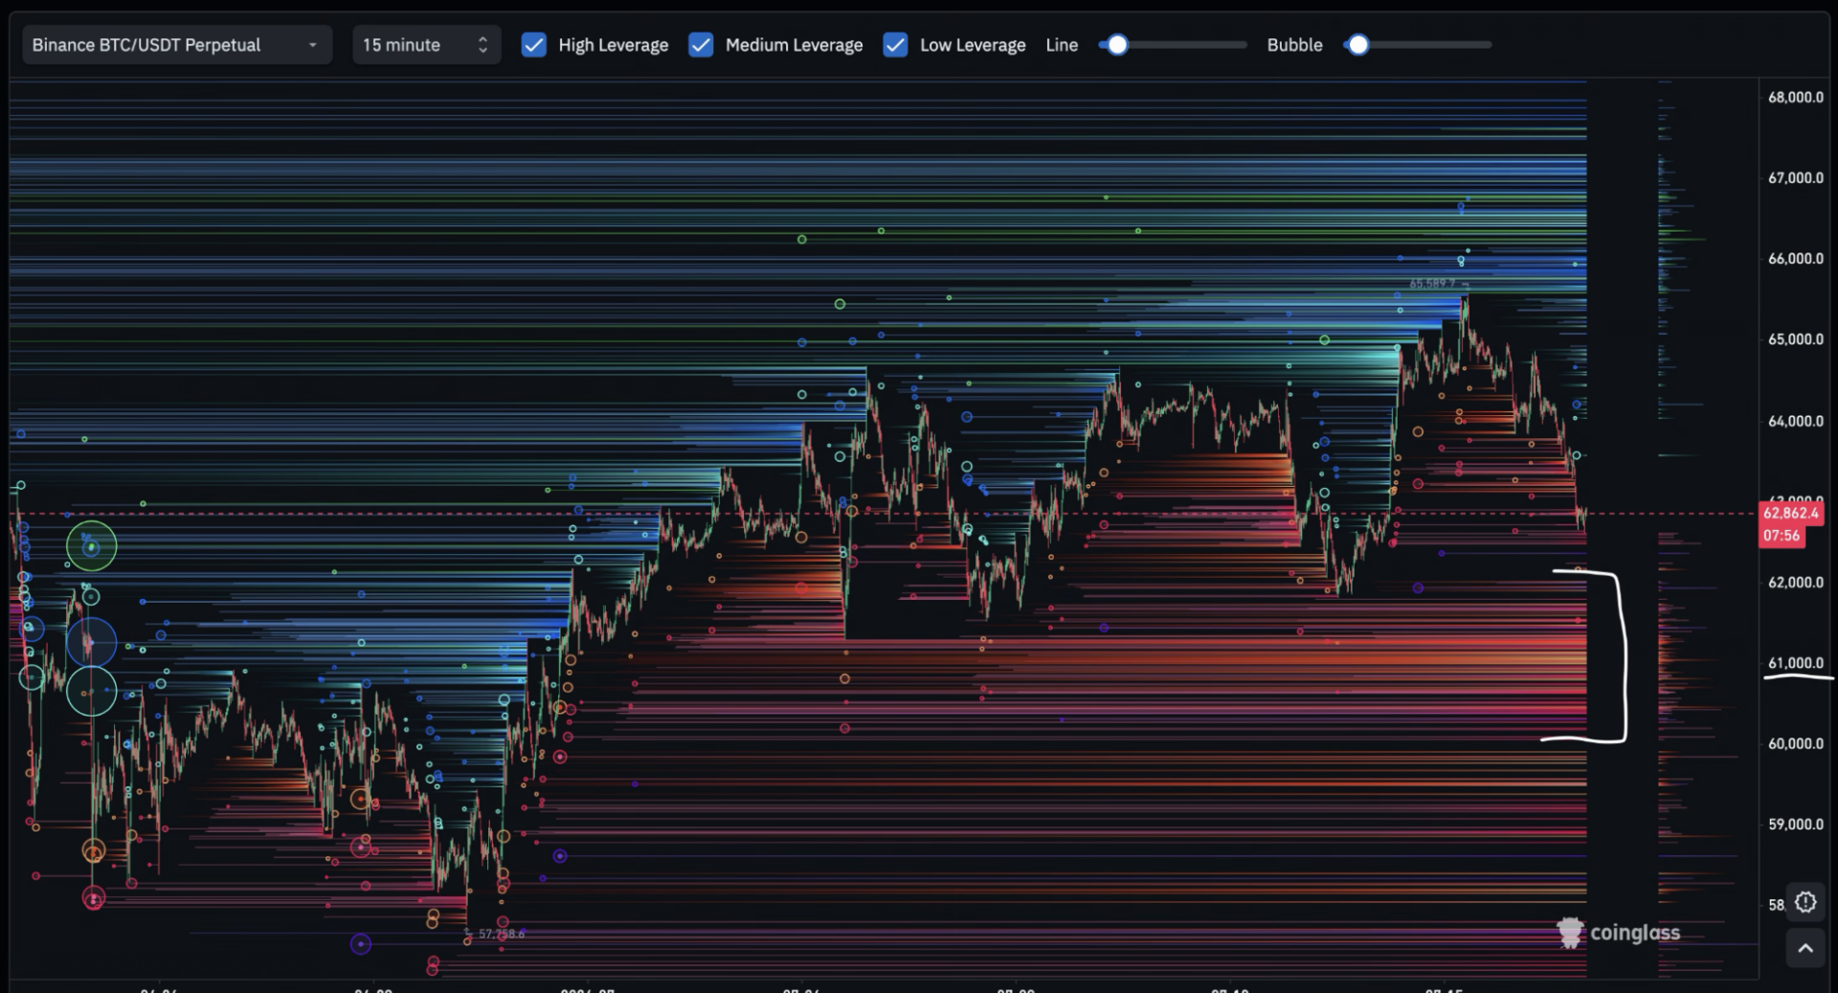Image resolution: width=1838 pixels, height=993 pixels.
Task: Click the High Leverage label text
Action: 613,45
